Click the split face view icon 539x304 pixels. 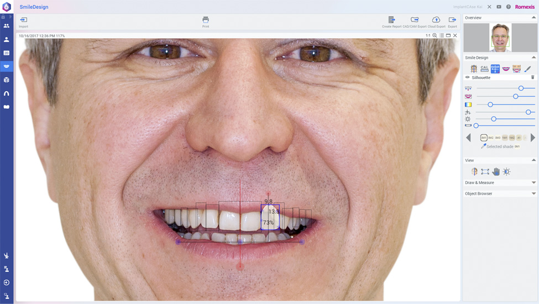point(474,171)
